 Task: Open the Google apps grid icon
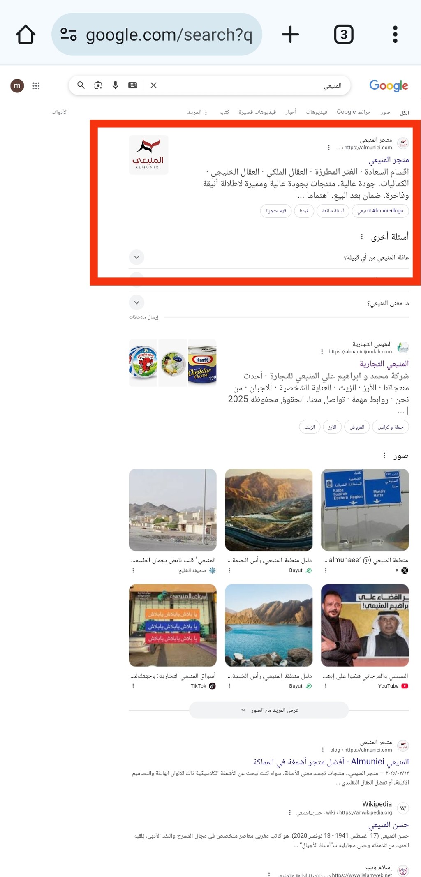coord(36,85)
